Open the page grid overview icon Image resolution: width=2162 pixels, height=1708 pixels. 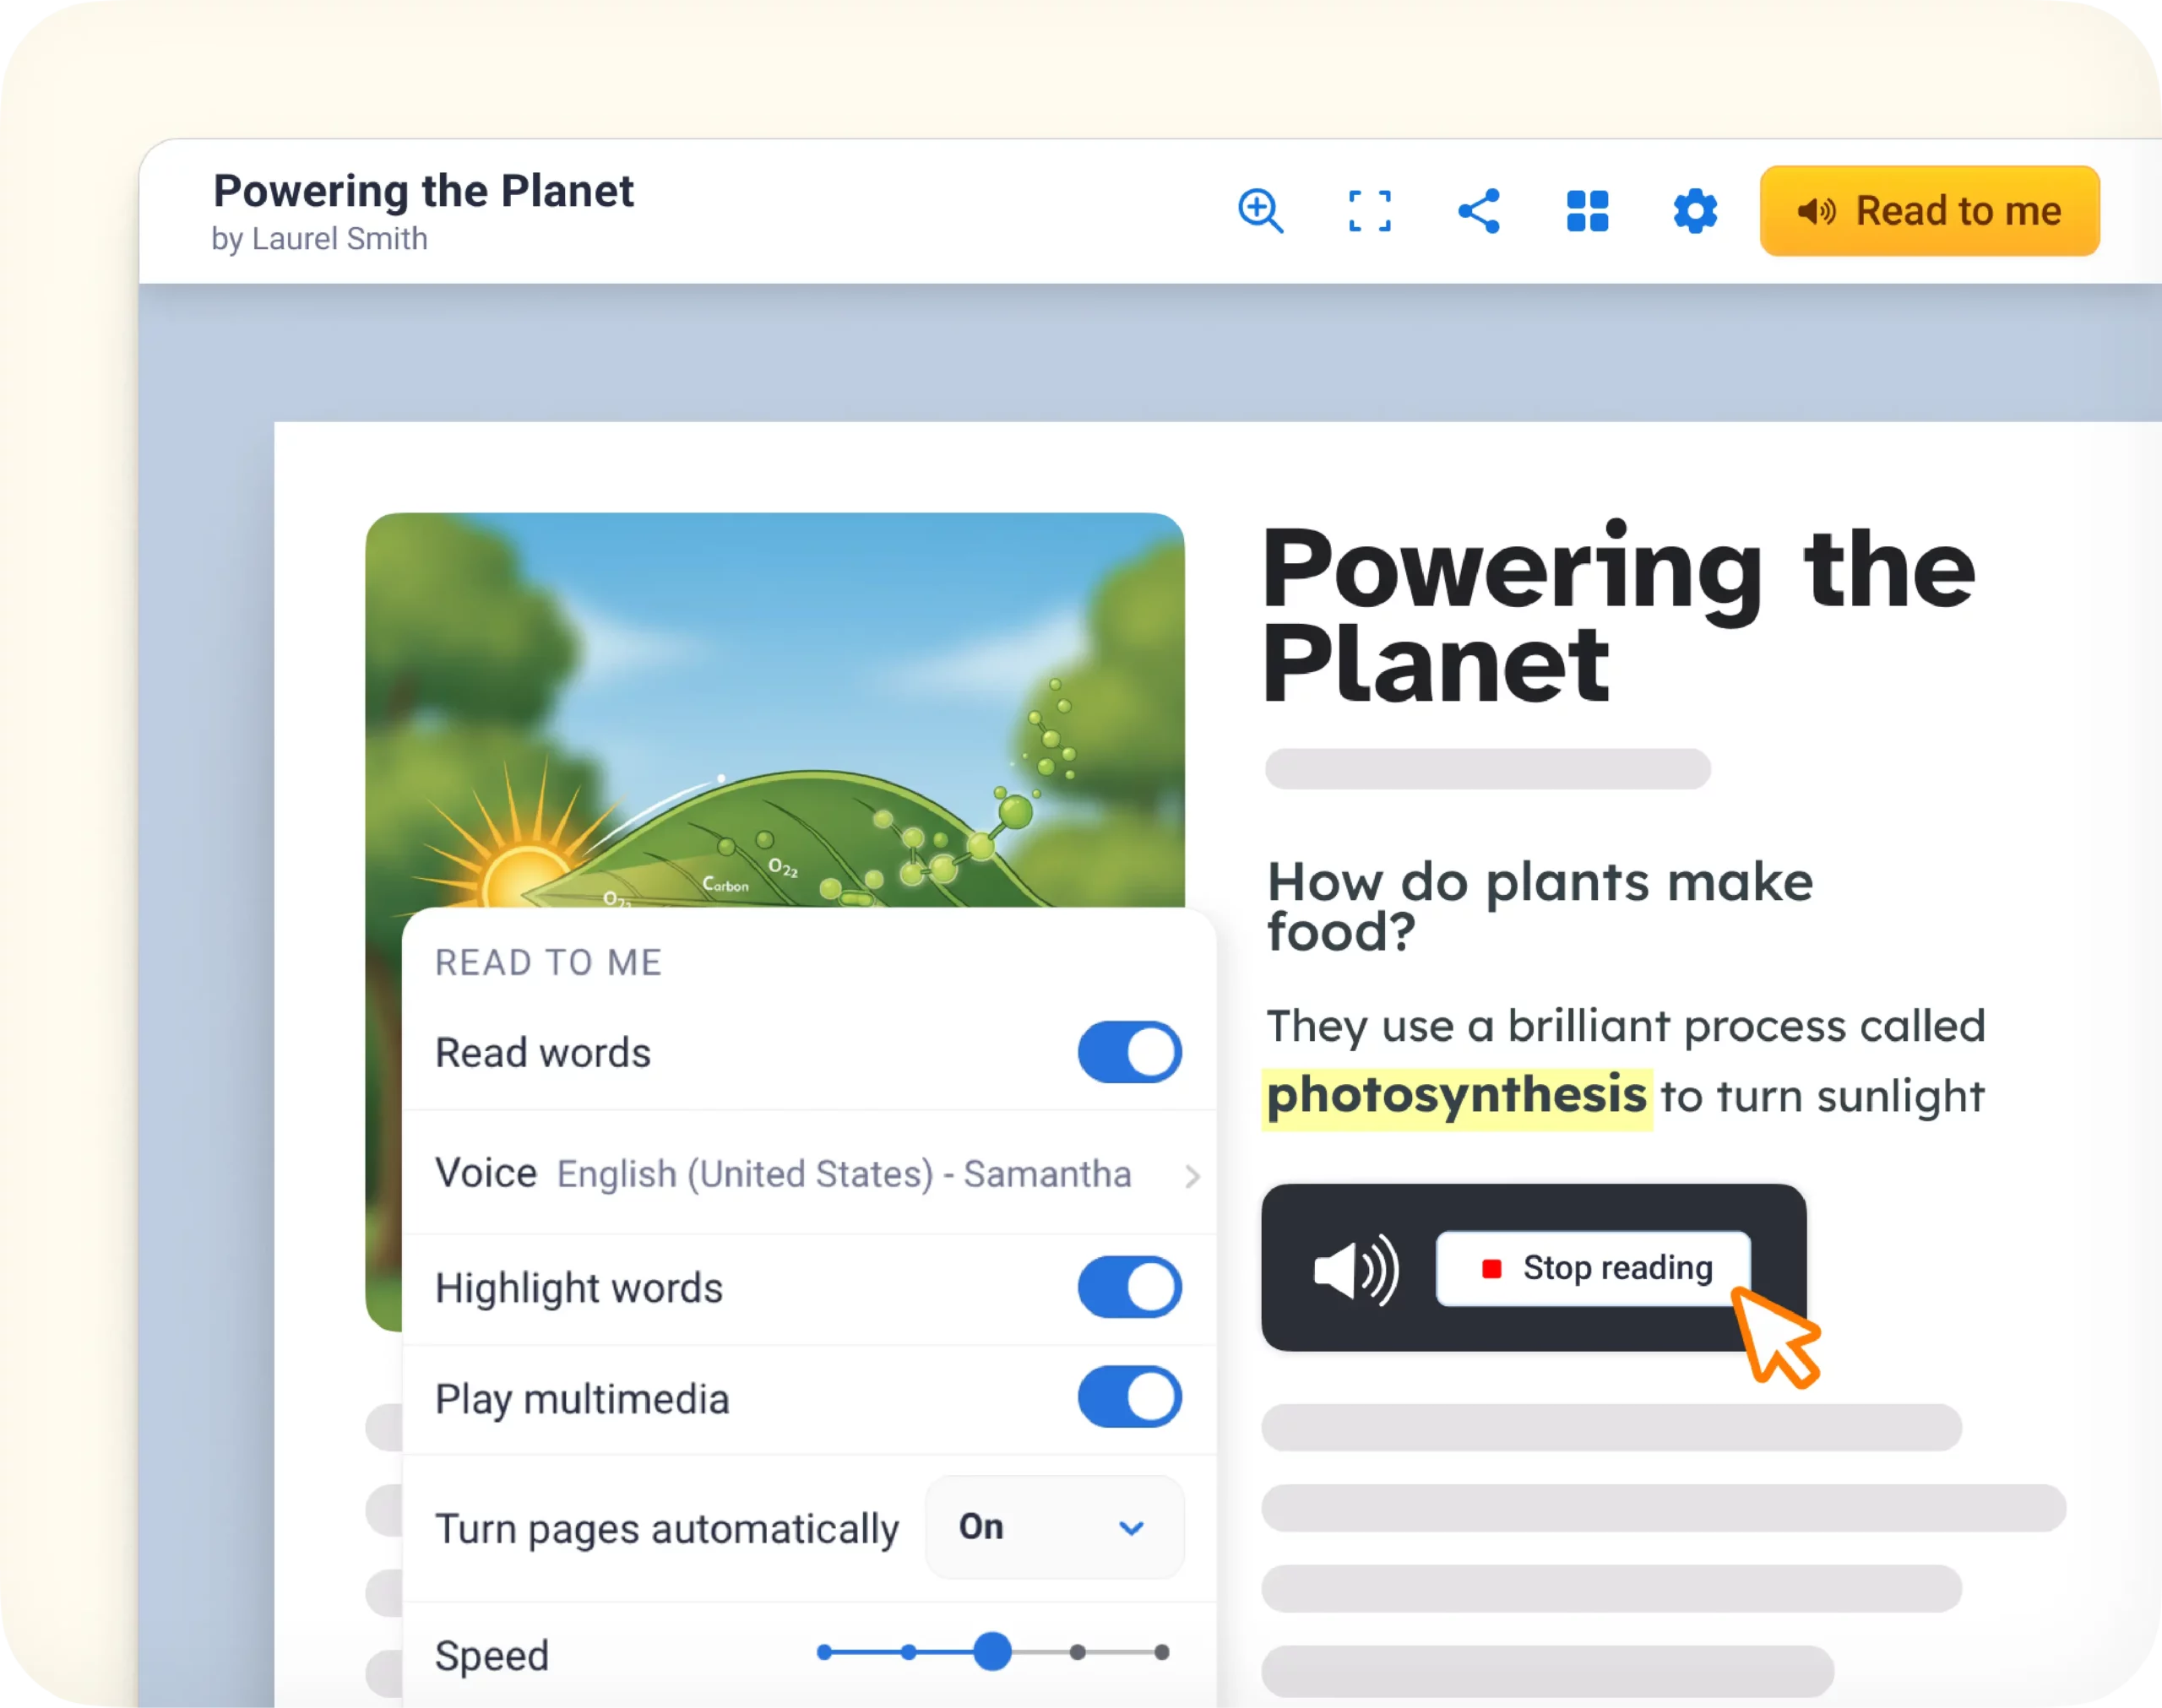coord(1587,211)
